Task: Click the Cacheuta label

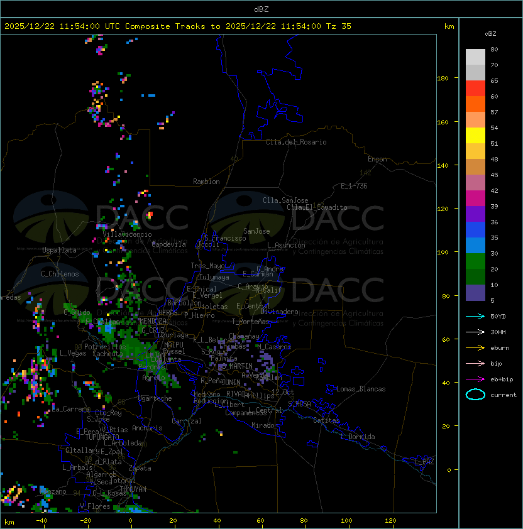Action: click(x=107, y=354)
